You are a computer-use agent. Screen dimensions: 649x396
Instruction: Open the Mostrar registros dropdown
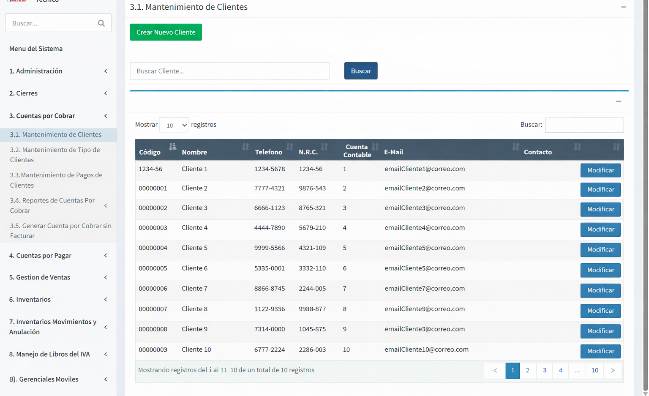click(x=174, y=125)
